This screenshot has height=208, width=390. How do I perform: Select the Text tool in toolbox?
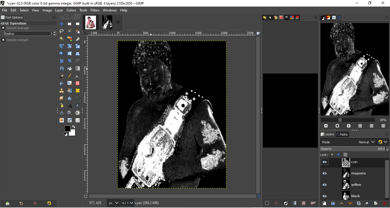click(69, 105)
